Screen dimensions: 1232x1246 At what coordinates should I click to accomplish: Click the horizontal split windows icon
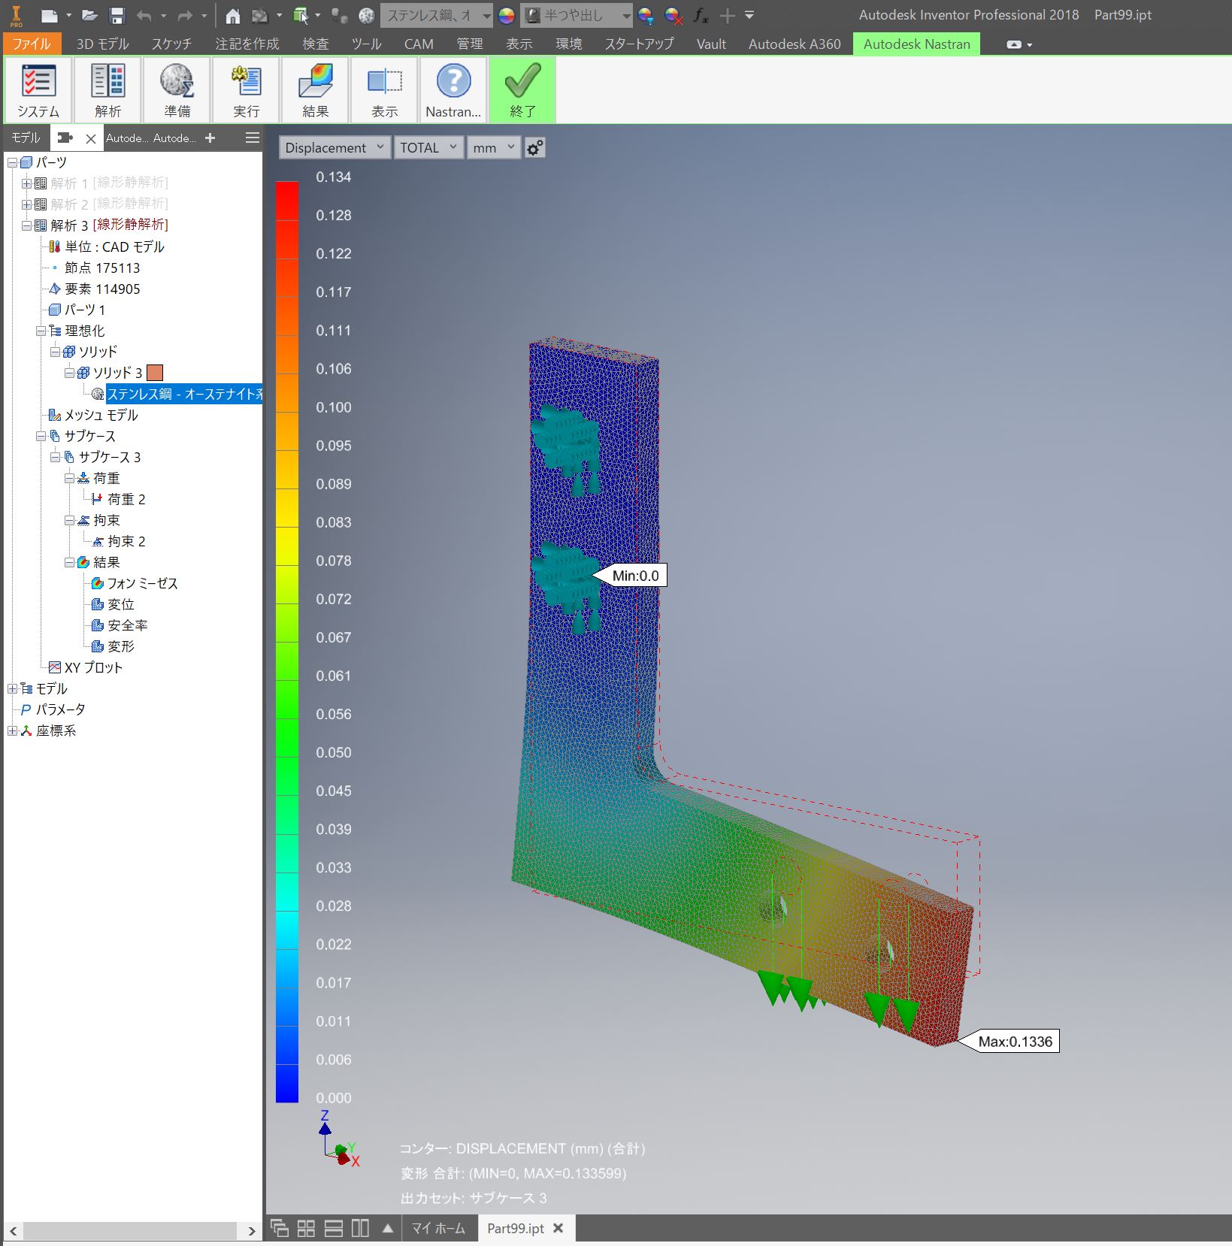334,1228
